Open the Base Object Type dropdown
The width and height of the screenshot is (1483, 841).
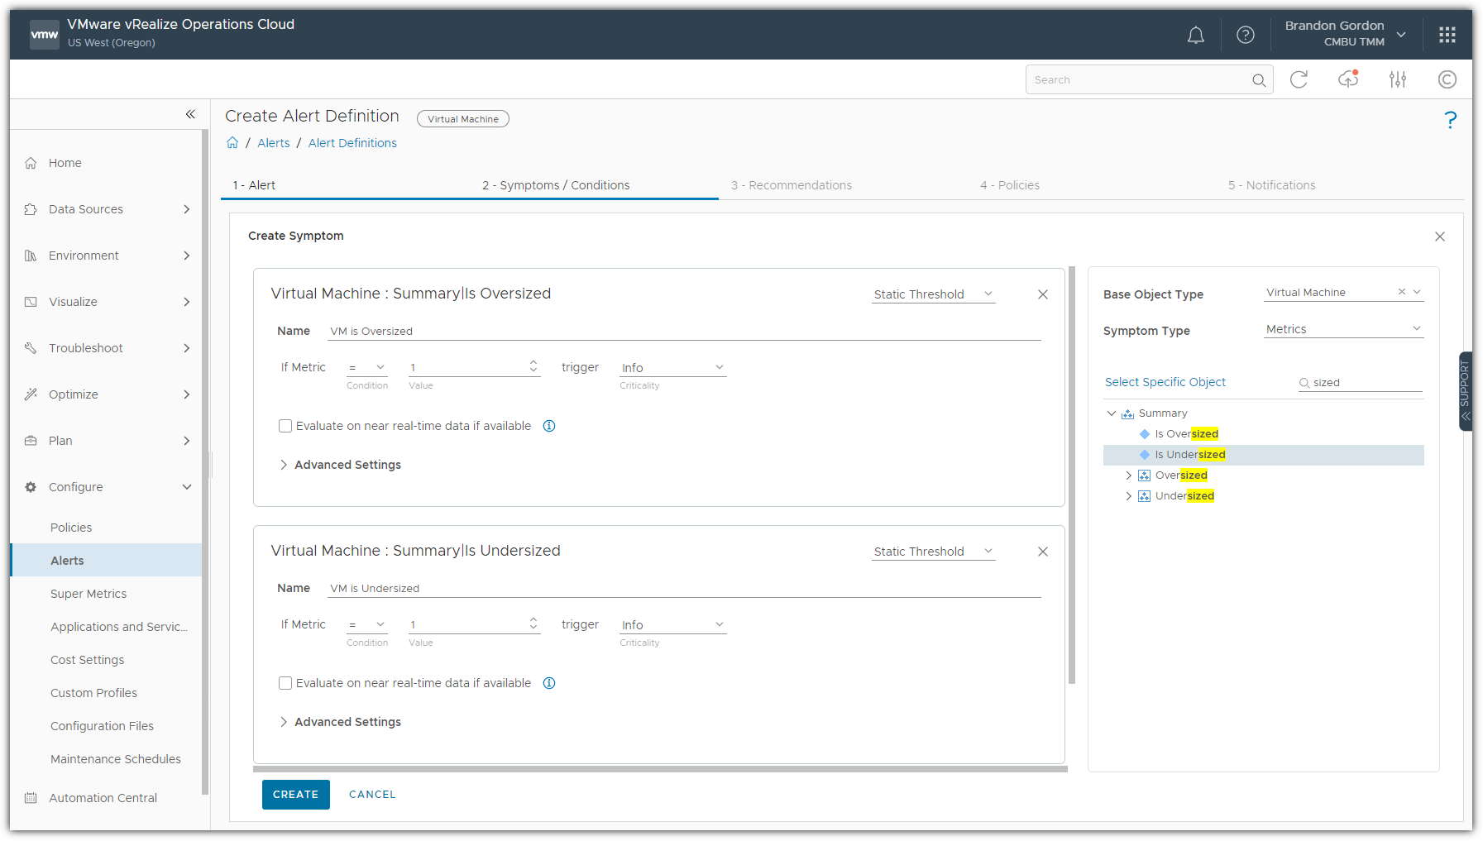[1417, 292]
